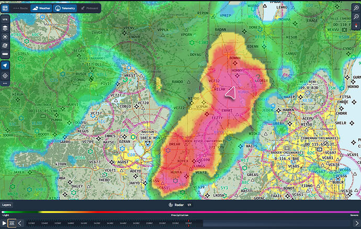Select the HIRUM waypoint star
The width and height of the screenshot is (361, 229).
pyautogui.click(x=18, y=100)
